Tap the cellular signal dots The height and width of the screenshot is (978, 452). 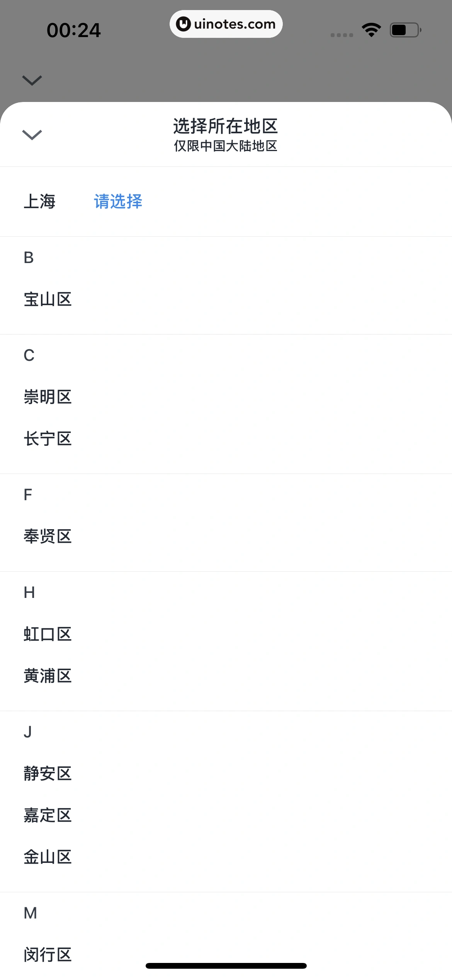click(341, 34)
